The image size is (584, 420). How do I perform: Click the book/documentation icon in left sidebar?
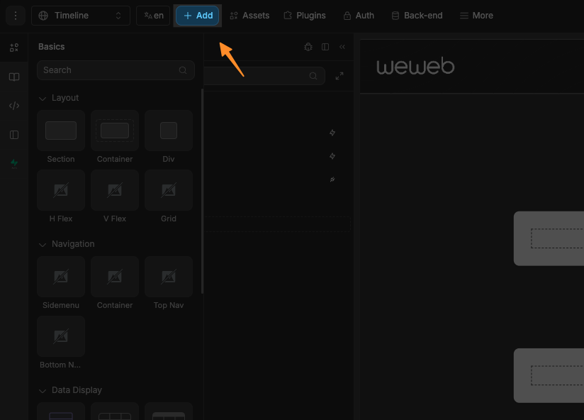point(14,77)
